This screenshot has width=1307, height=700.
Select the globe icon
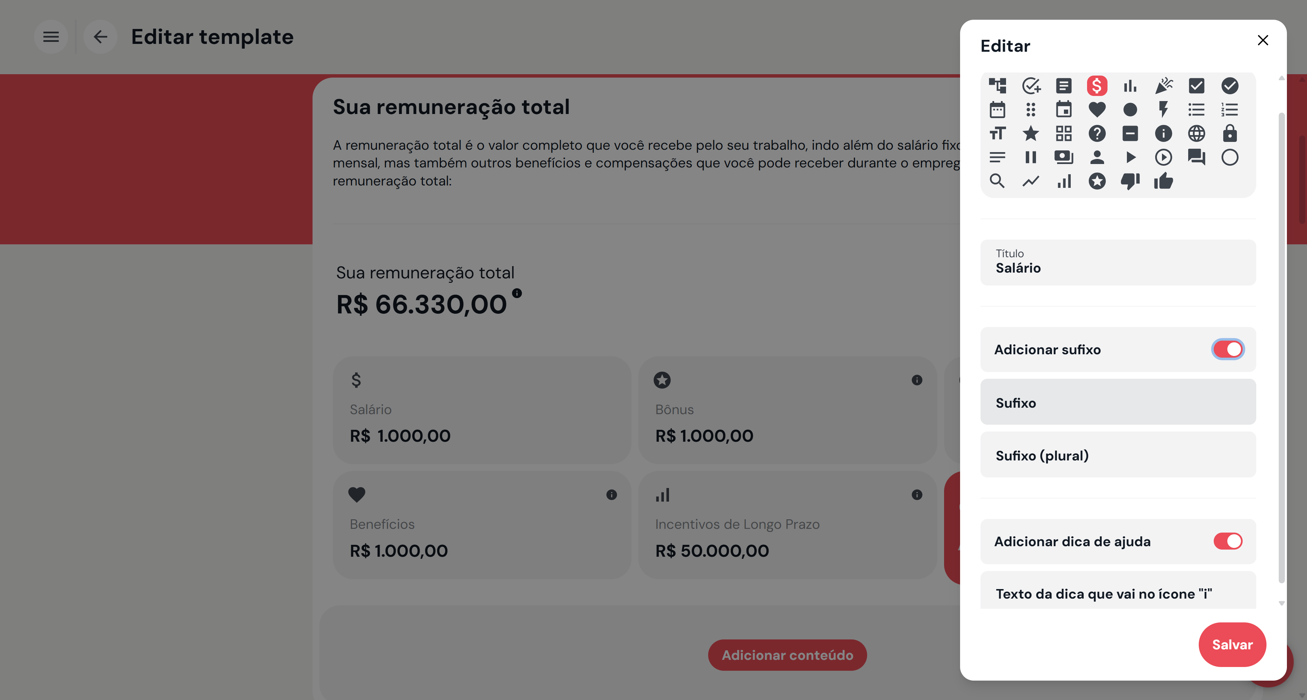(1196, 133)
